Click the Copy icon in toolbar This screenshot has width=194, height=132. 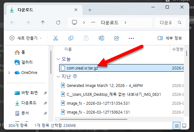click(71, 38)
